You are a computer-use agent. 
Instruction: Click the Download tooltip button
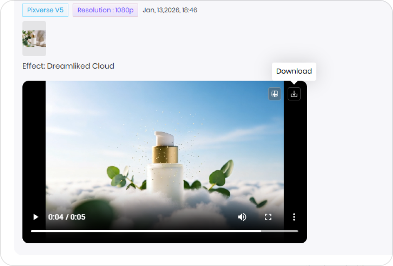(294, 71)
